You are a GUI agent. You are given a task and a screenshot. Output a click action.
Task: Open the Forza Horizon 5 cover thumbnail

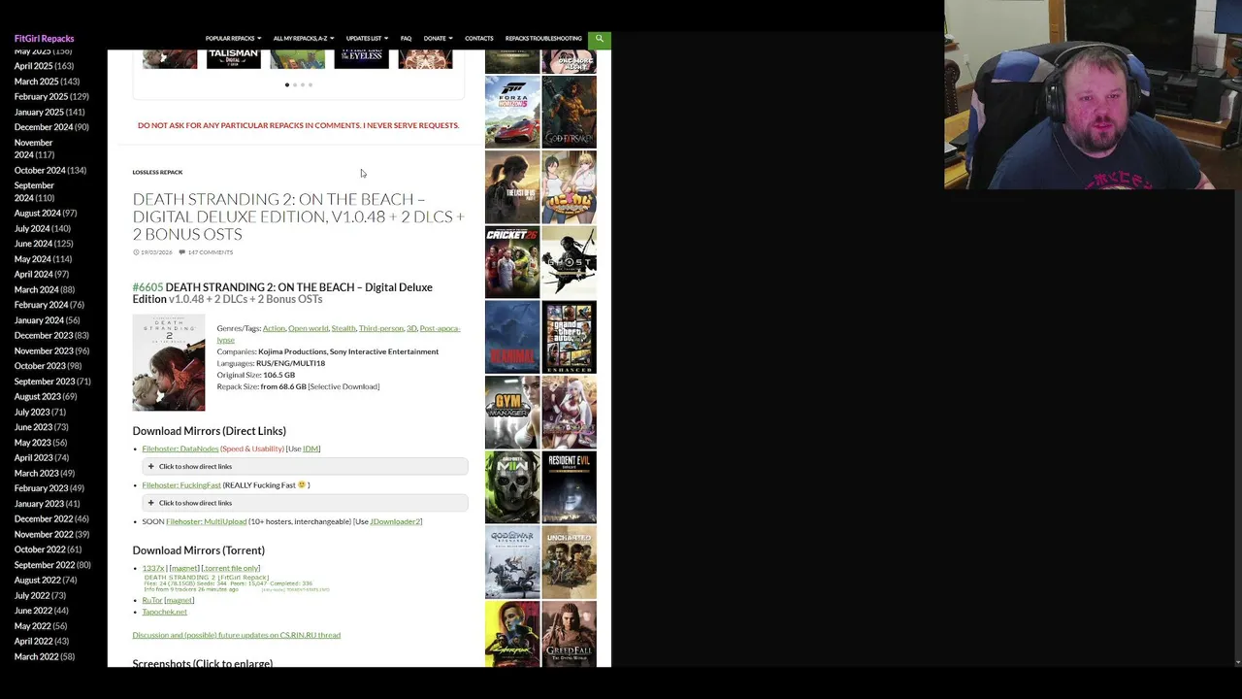(x=512, y=113)
